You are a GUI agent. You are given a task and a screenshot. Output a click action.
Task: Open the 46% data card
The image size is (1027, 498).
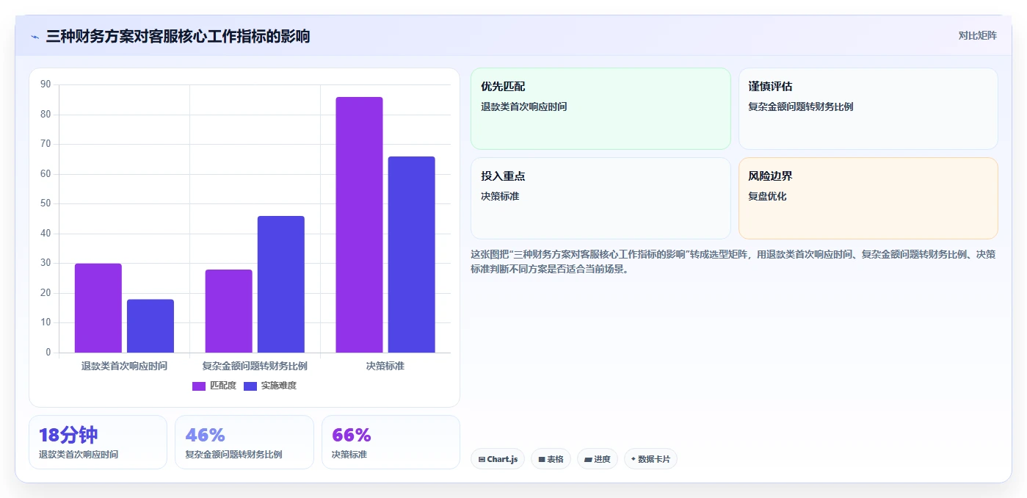pyautogui.click(x=244, y=442)
